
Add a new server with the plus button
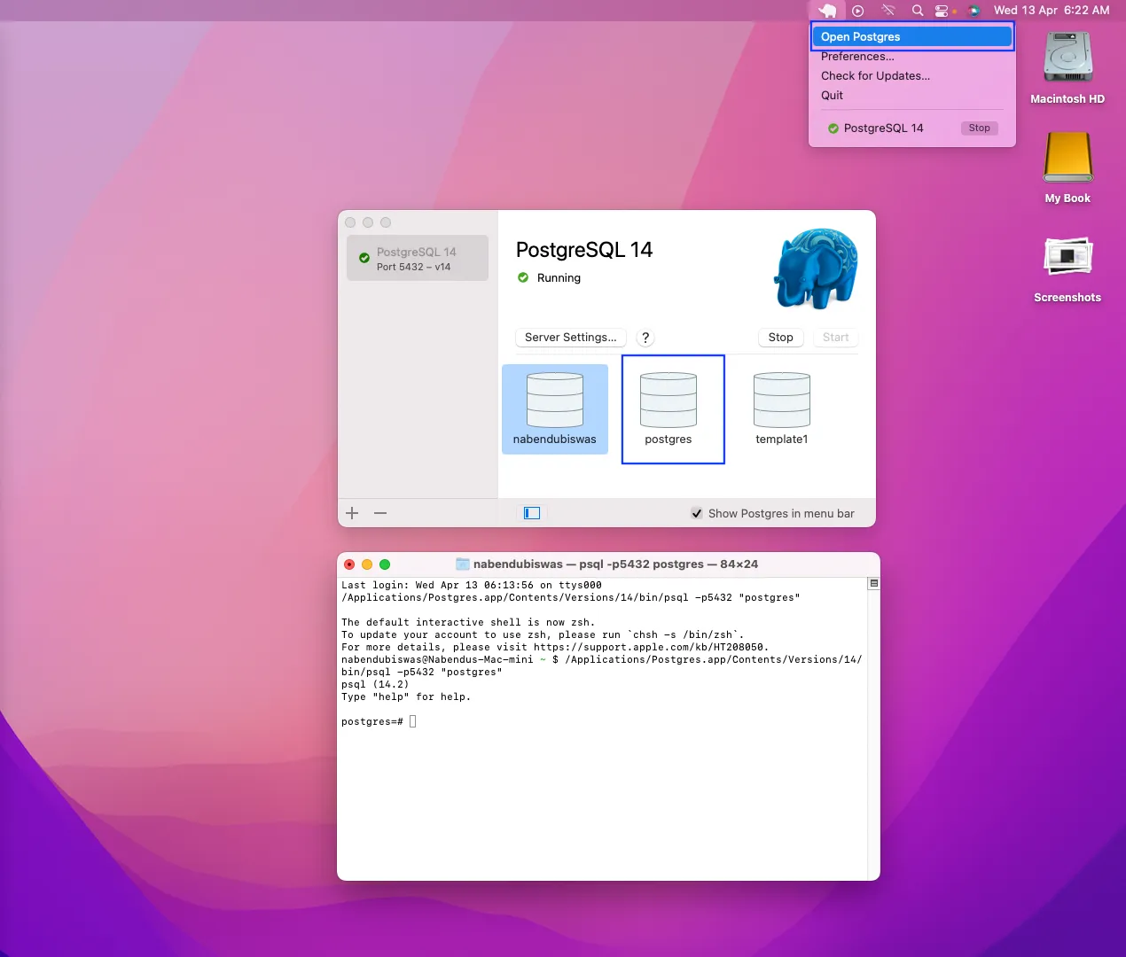coord(352,513)
